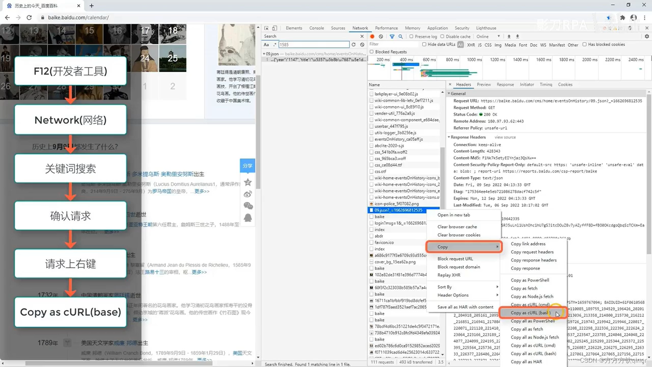This screenshot has width=652, height=367.
Task: Clear the network log icon
Action: click(381, 36)
